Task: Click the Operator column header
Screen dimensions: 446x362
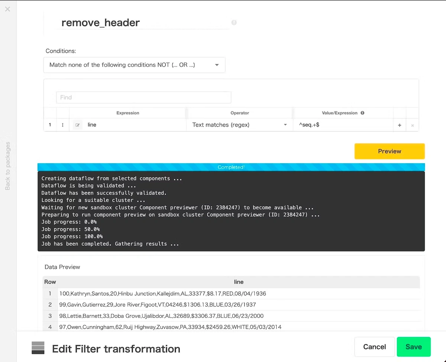Action: [x=240, y=113]
